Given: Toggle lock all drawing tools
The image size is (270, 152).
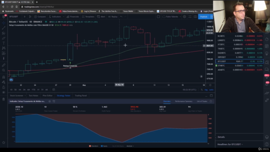Looking at the screenshot, I should coord(4,87).
